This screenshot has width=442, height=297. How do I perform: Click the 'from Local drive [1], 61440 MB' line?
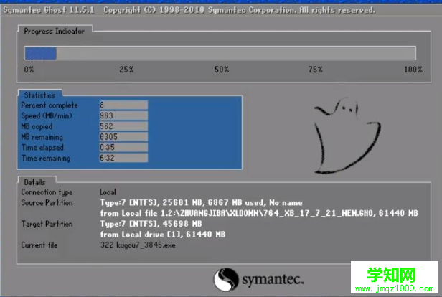(163, 235)
